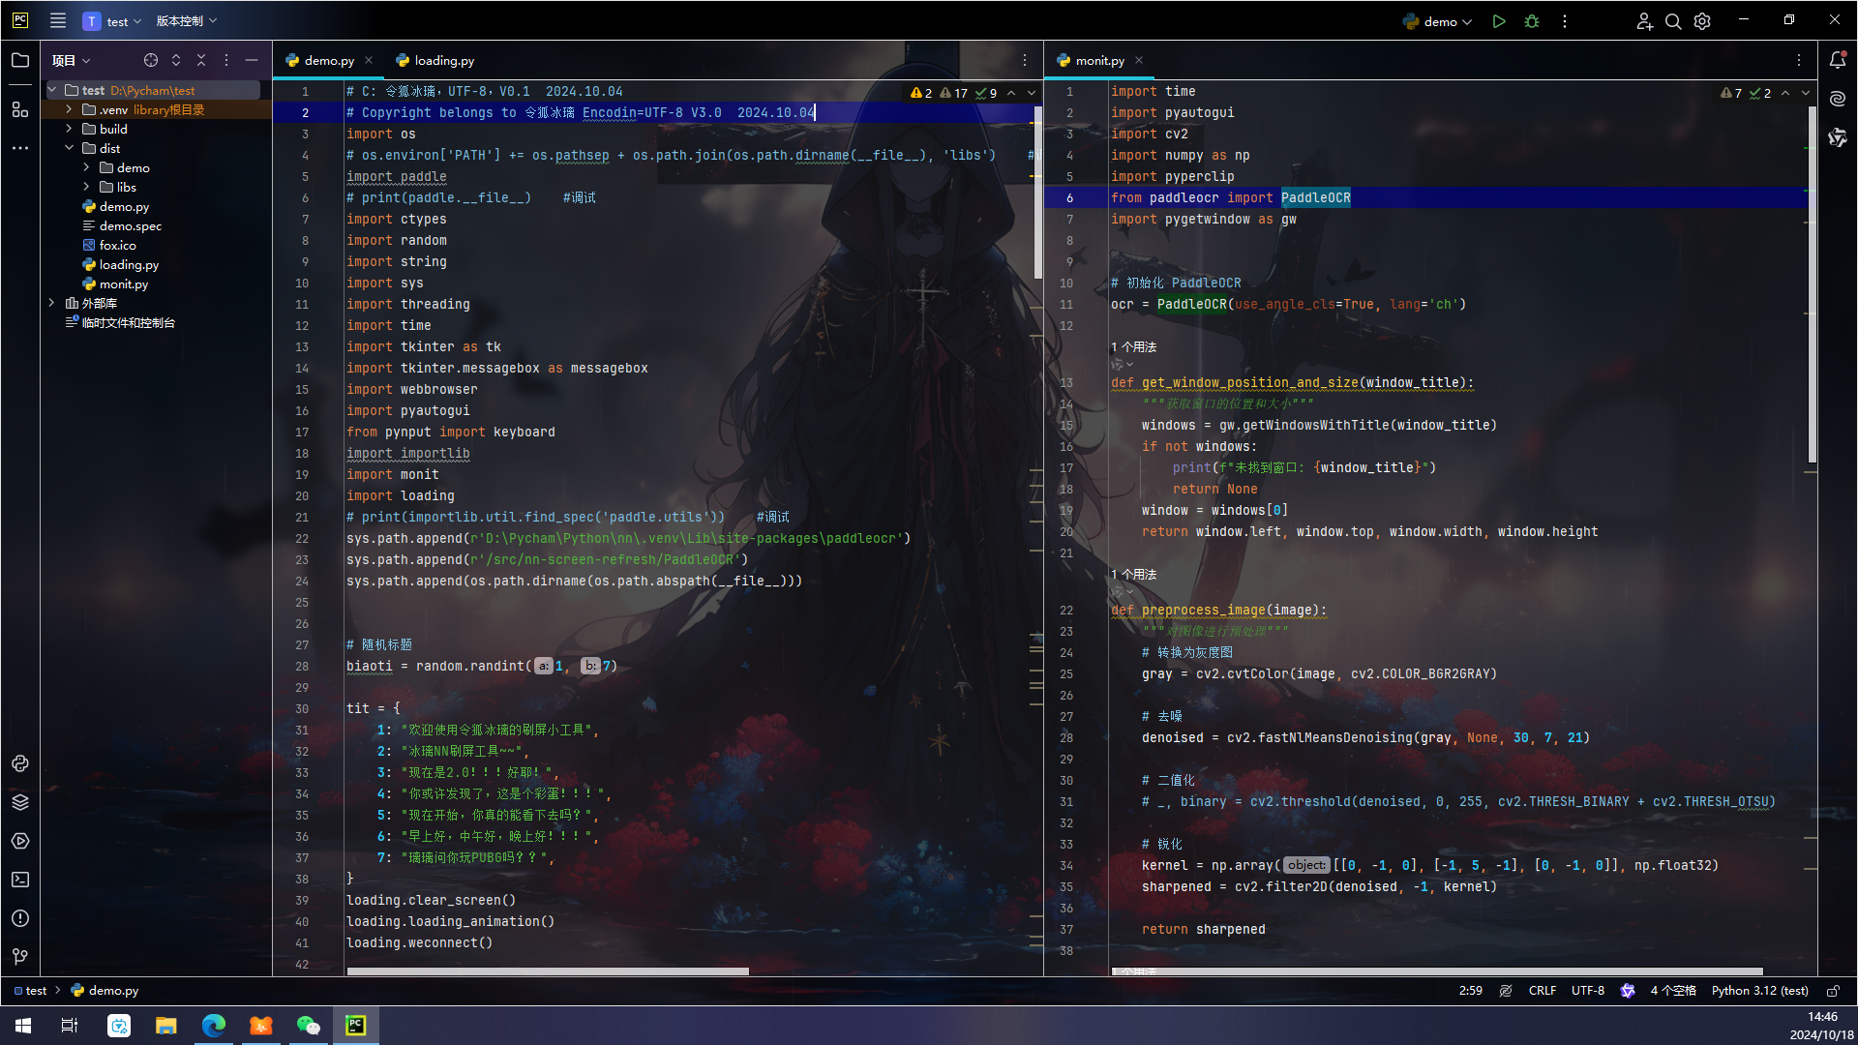The height and width of the screenshot is (1045, 1858).
Task: Click the 4 个空格 indent setting
Action: [x=1673, y=991]
